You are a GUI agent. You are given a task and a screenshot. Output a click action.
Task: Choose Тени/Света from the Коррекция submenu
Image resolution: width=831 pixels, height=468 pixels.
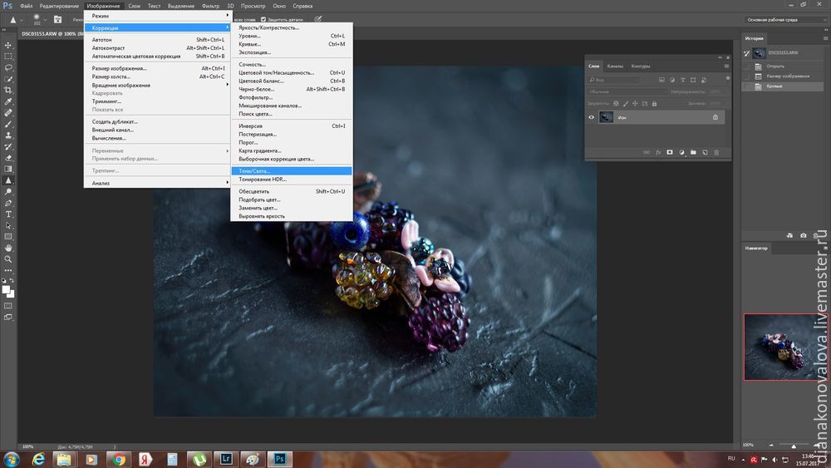[x=254, y=170]
